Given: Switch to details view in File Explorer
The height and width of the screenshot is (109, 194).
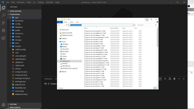Looking at the screenshot, I should point(155,88).
